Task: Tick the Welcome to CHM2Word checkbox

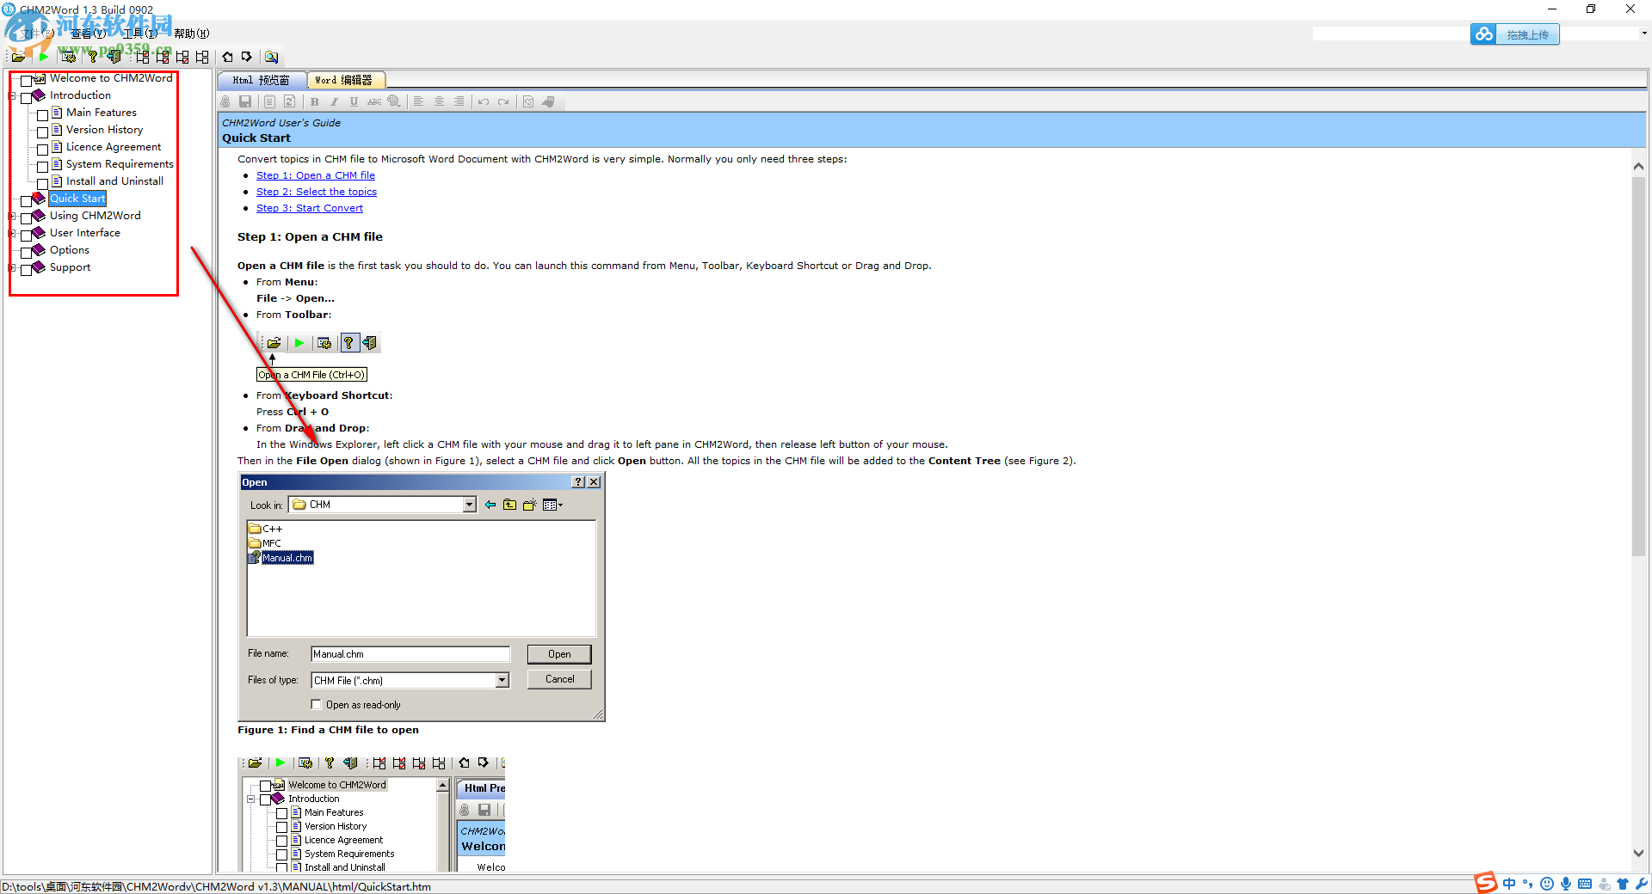Action: pos(27,81)
